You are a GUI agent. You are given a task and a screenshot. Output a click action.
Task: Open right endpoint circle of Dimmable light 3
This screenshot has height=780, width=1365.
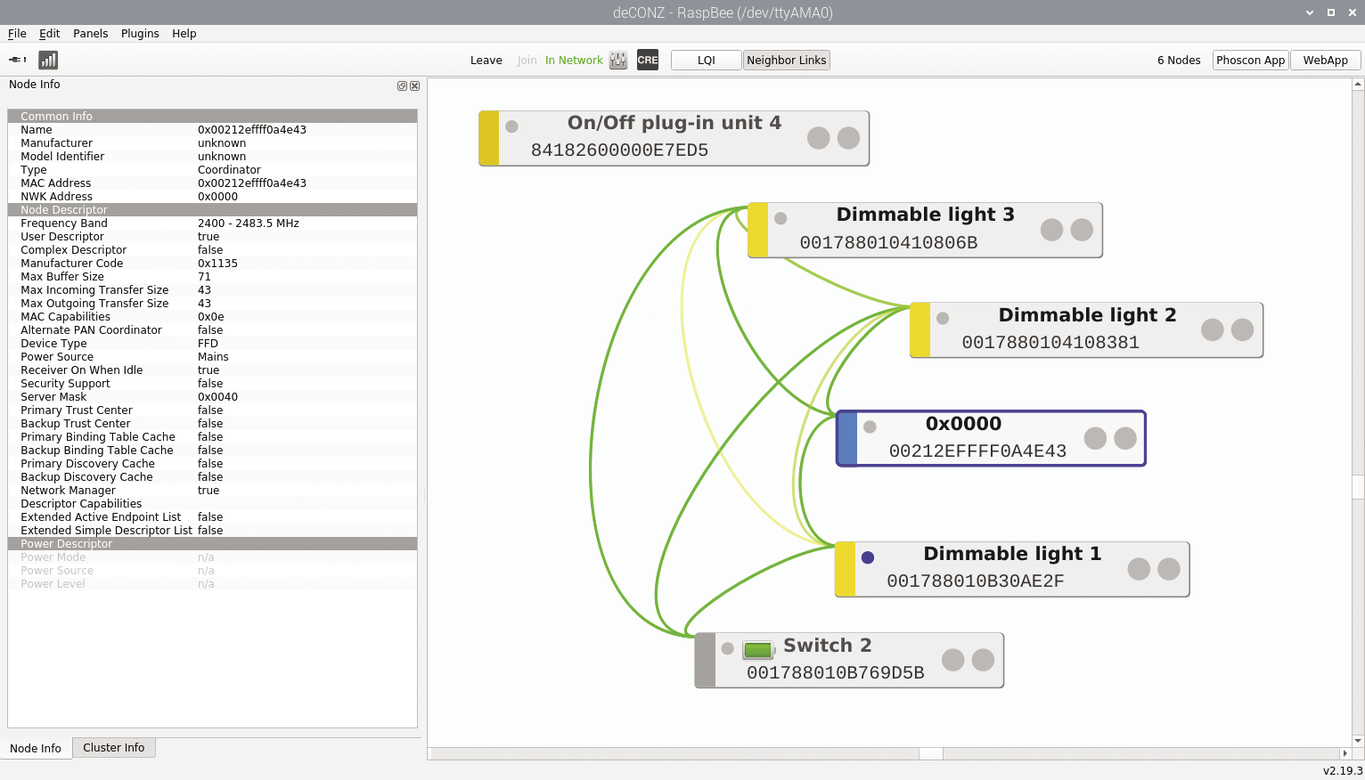tap(1082, 230)
